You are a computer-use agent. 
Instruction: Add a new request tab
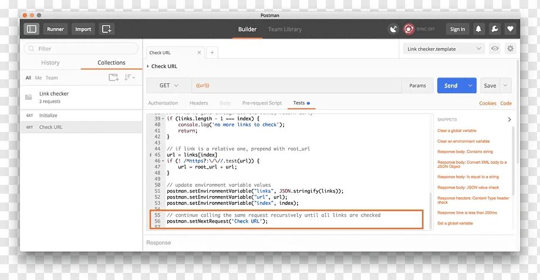click(x=212, y=52)
